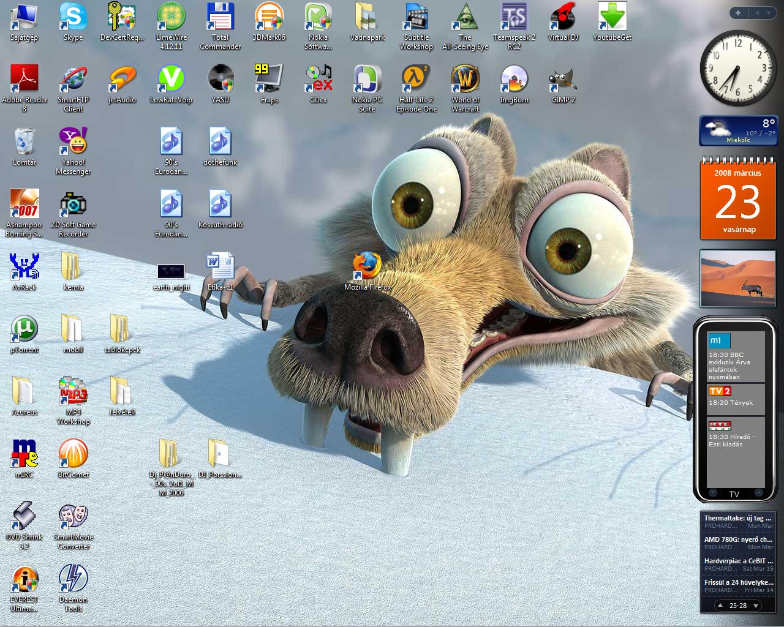Select the TV2 18:30 Tények listing
This screenshot has height=627, width=784.
point(736,398)
